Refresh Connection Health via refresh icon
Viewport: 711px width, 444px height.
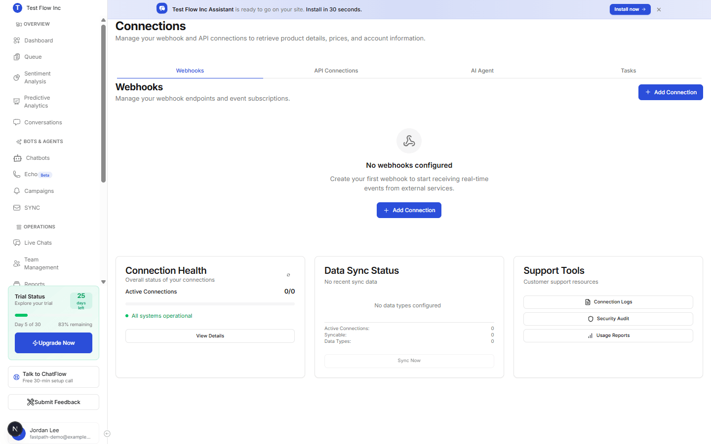288,275
